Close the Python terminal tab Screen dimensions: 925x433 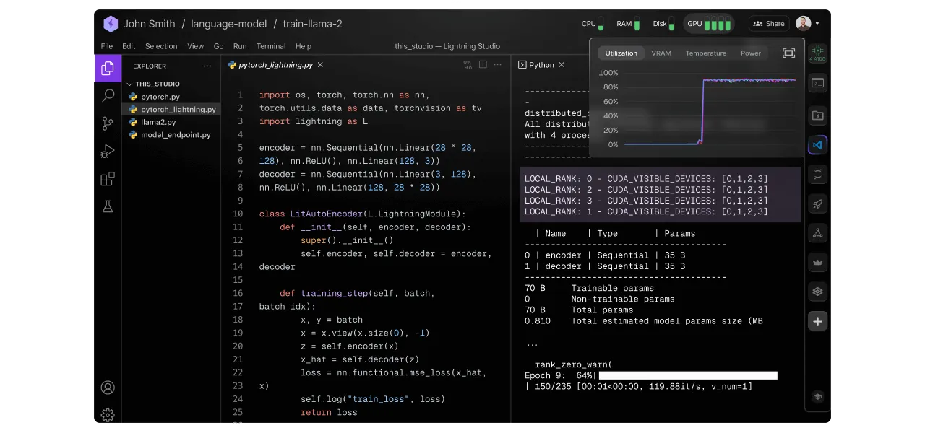[562, 65]
